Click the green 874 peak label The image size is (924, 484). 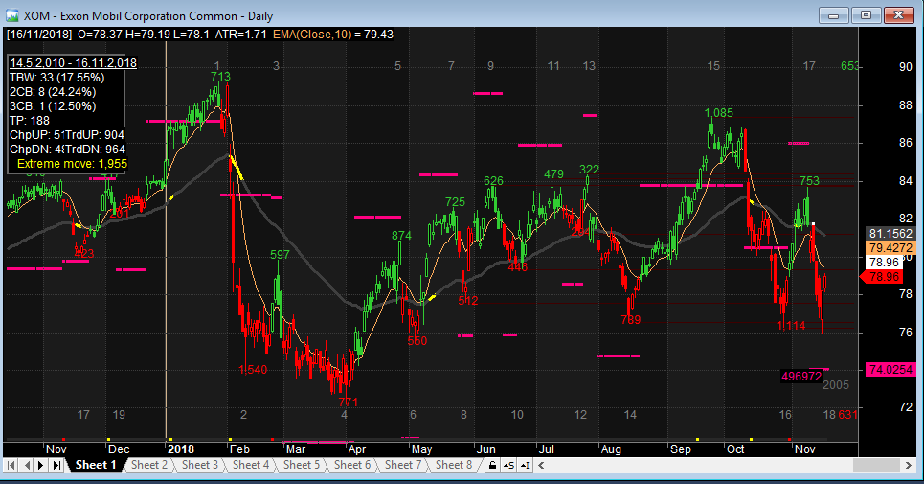[x=401, y=236]
